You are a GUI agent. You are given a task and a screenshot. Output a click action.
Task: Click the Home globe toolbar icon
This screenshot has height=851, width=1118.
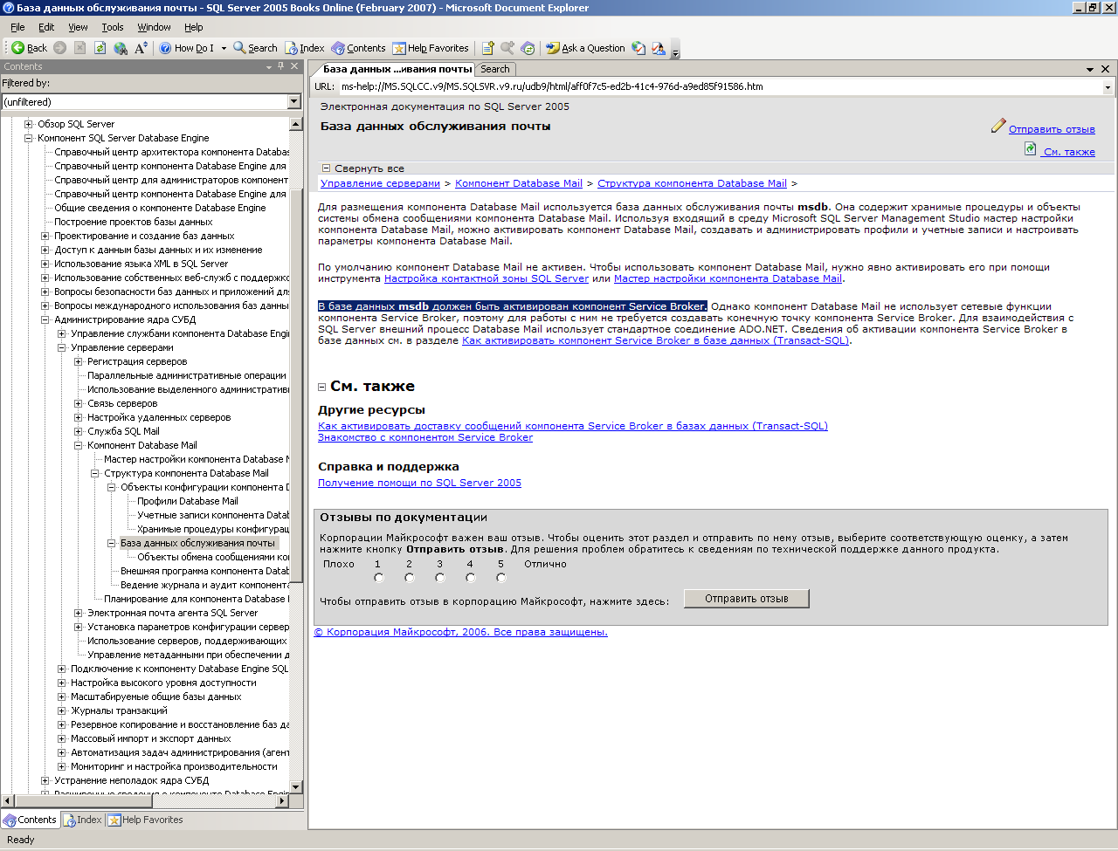121,48
